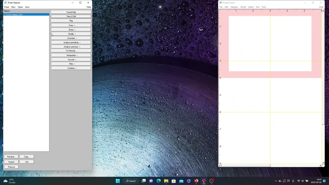The image size is (329, 185).
Task: Click the Remove button
Action: tap(11, 167)
